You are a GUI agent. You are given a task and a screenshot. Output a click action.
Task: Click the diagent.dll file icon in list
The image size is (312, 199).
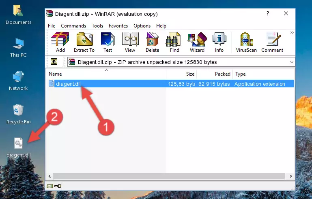point(51,84)
